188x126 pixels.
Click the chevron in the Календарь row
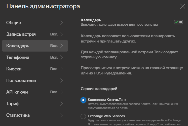pos(61,46)
